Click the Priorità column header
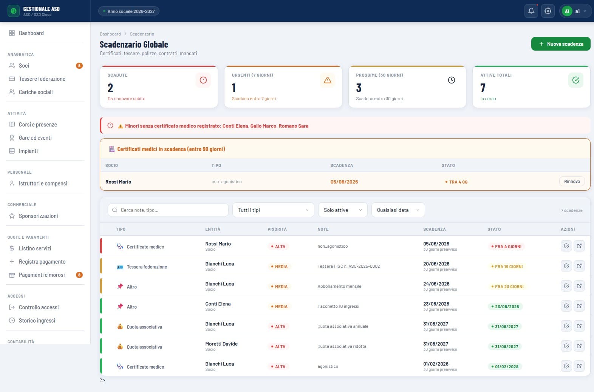This screenshot has height=392, width=594. pyautogui.click(x=277, y=229)
